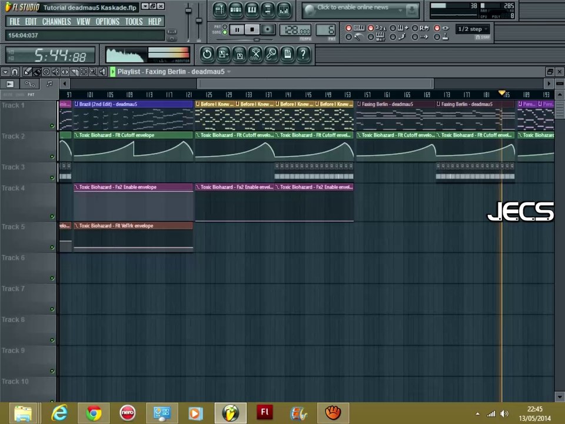Image resolution: width=565 pixels, height=424 pixels.
Task: Open the 1/2 step snap dropdown
Action: tap(473, 29)
